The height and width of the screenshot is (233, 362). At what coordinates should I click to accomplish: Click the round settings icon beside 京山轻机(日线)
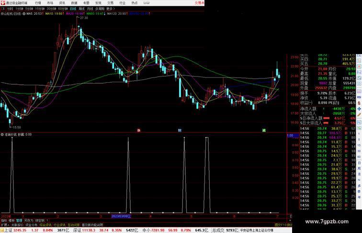point(24,14)
